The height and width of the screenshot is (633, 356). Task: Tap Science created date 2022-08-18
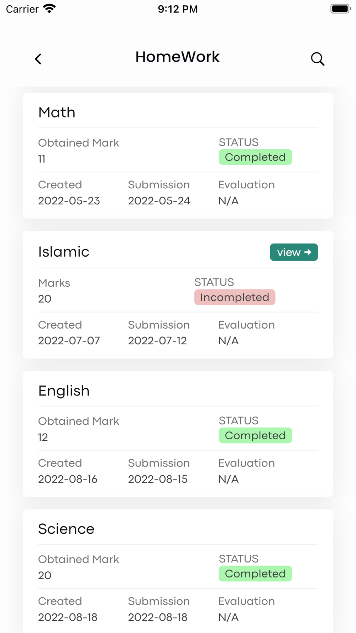coord(68,617)
